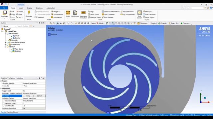
Task: Open the User Defined layout dropdown
Action: tap(149, 15)
